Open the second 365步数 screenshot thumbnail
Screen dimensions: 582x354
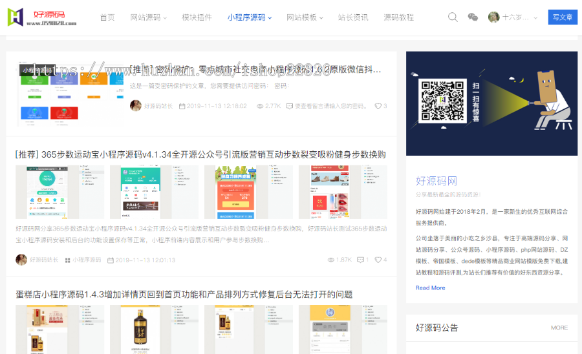(154, 192)
